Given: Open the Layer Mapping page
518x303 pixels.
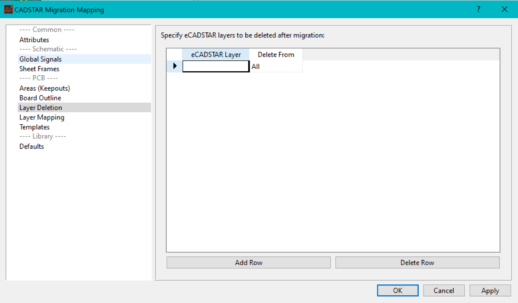Looking at the screenshot, I should [42, 117].
